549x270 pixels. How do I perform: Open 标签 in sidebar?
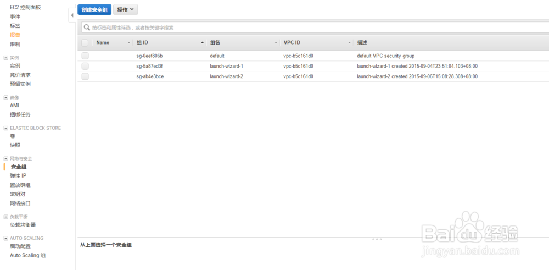(x=15, y=26)
